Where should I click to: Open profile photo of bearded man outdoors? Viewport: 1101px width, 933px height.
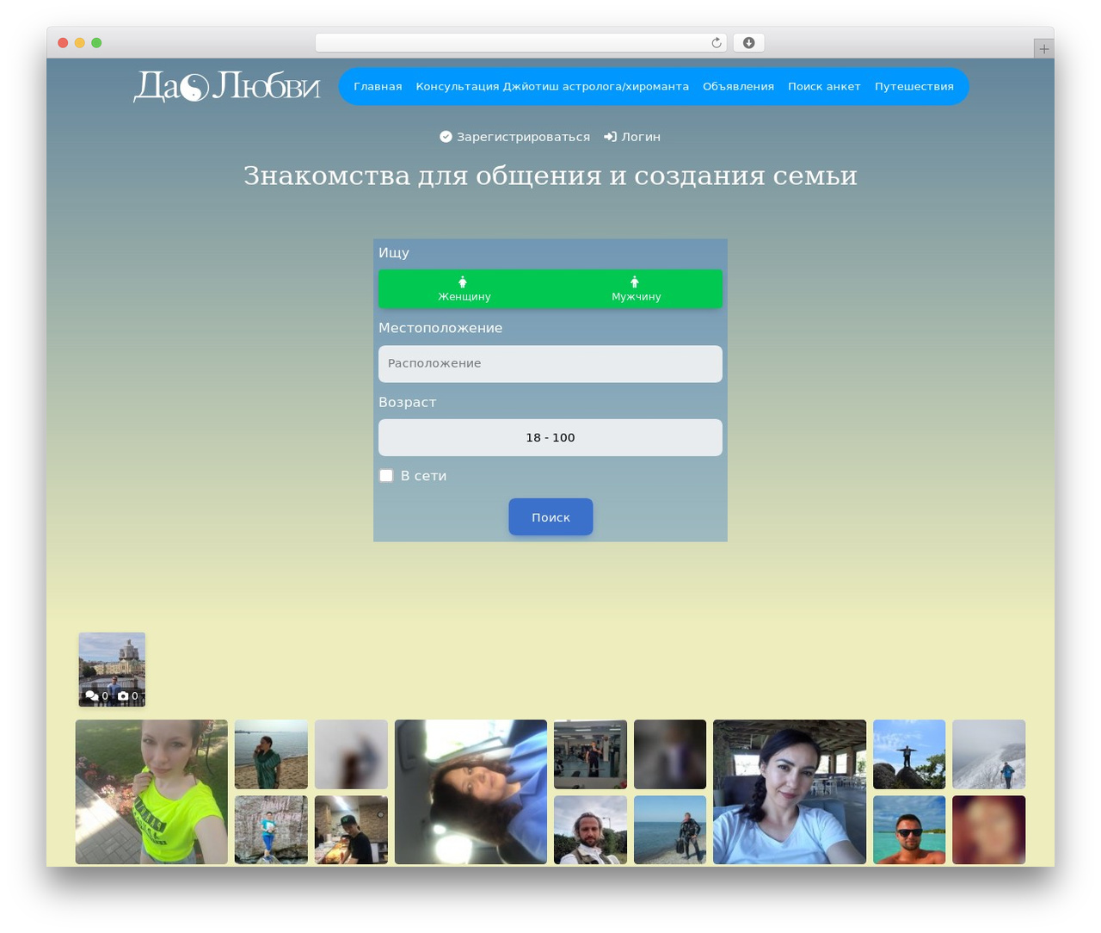(x=590, y=830)
